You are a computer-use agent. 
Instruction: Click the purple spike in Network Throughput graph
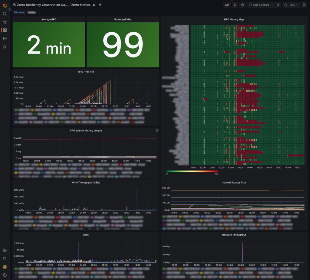tap(242, 252)
